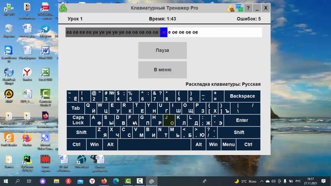Screen dimensions: 331x186
Task: Open Camtasia Studio desktop shortcut
Action: [45, 98]
